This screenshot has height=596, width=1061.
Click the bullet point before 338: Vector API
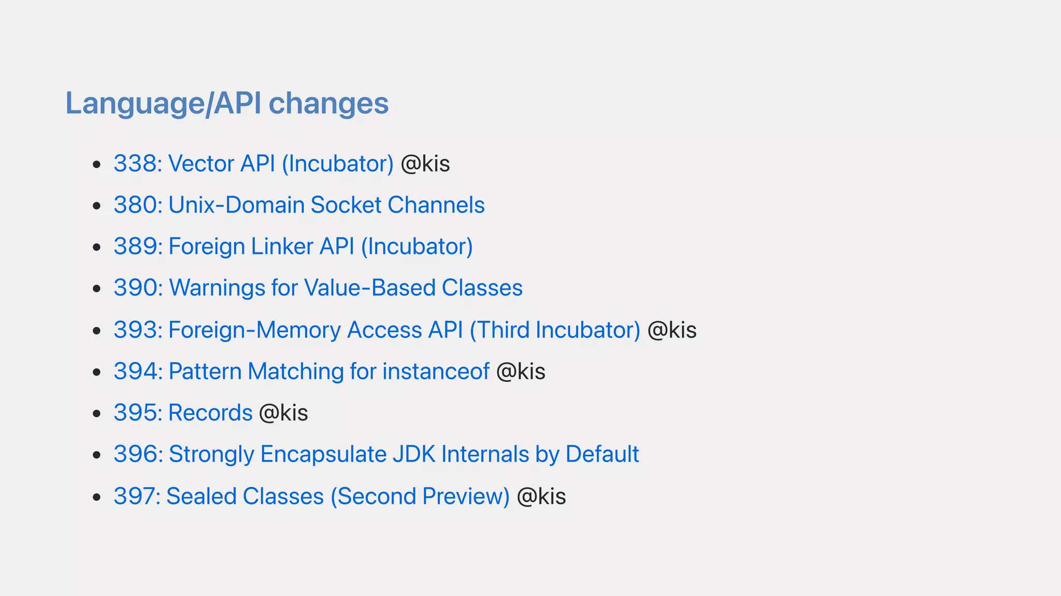point(96,165)
